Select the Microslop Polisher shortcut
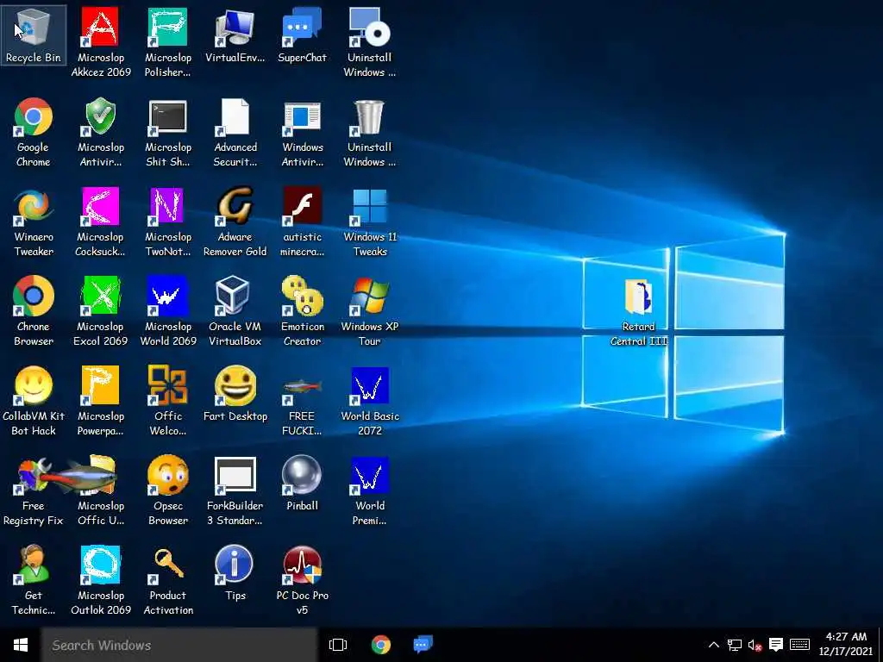 (168, 41)
